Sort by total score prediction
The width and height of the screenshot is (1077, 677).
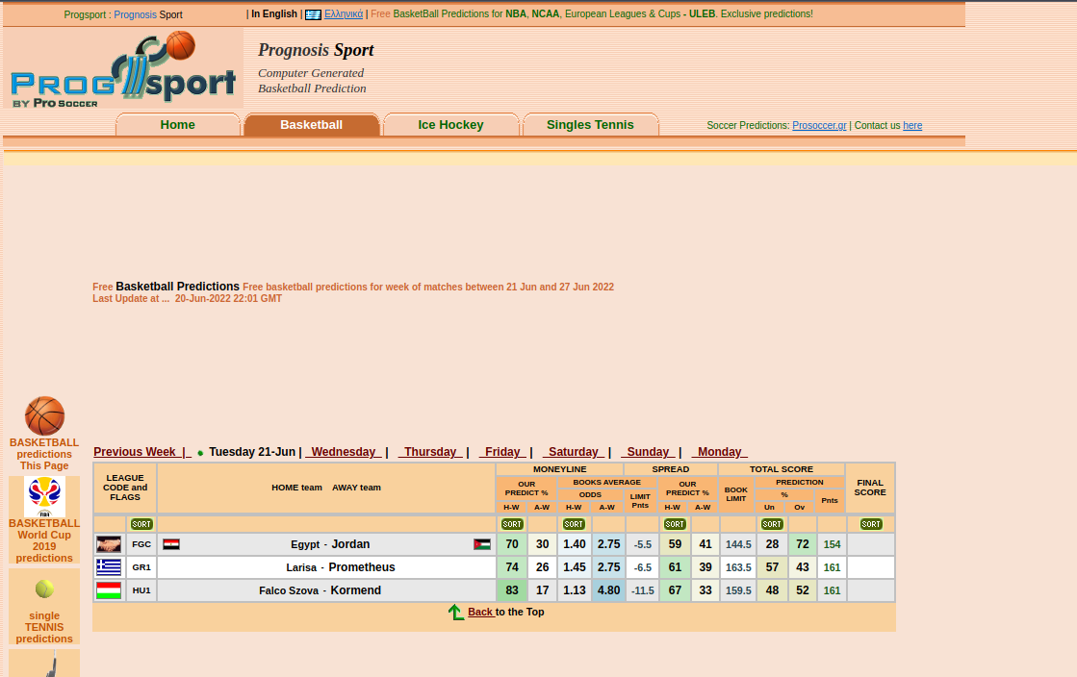pos(772,524)
